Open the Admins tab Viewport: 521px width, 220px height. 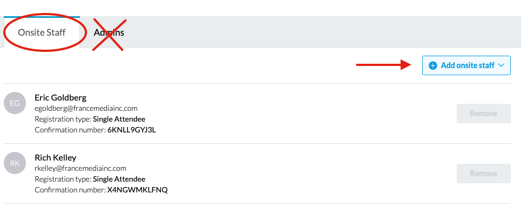[x=109, y=32]
